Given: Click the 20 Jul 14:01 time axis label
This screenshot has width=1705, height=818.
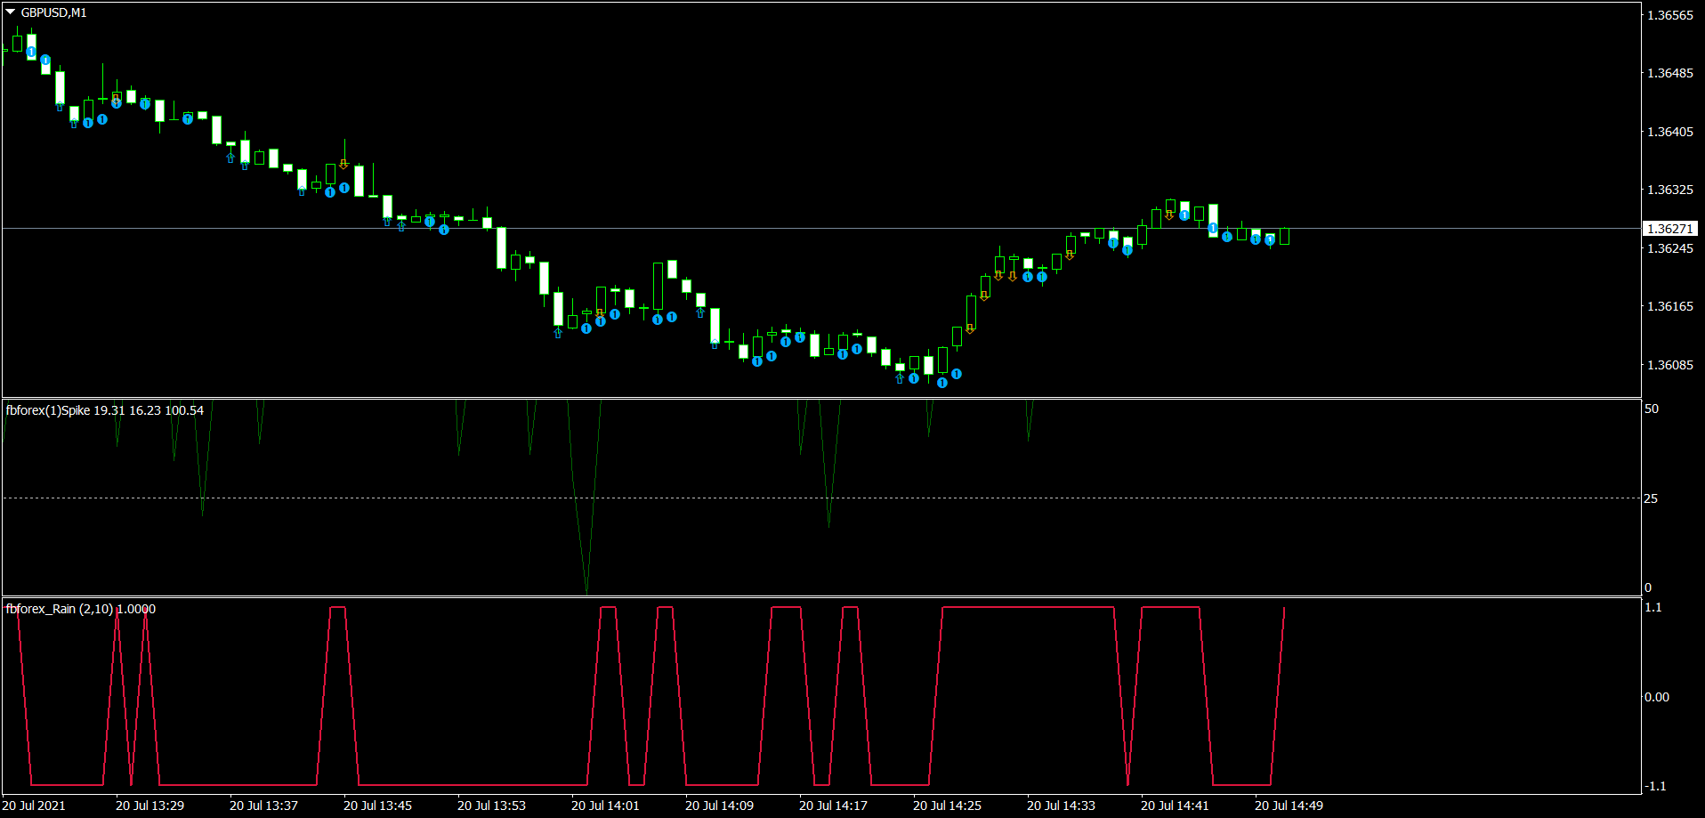Looking at the screenshot, I should coord(605,806).
